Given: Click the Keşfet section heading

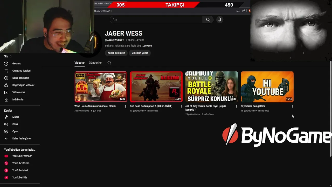Looking at the screenshot, I should 8,111.
